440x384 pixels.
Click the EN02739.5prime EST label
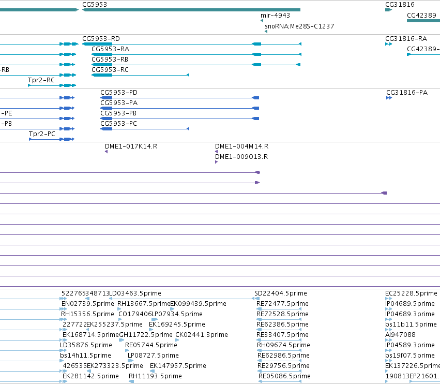pos(87,304)
